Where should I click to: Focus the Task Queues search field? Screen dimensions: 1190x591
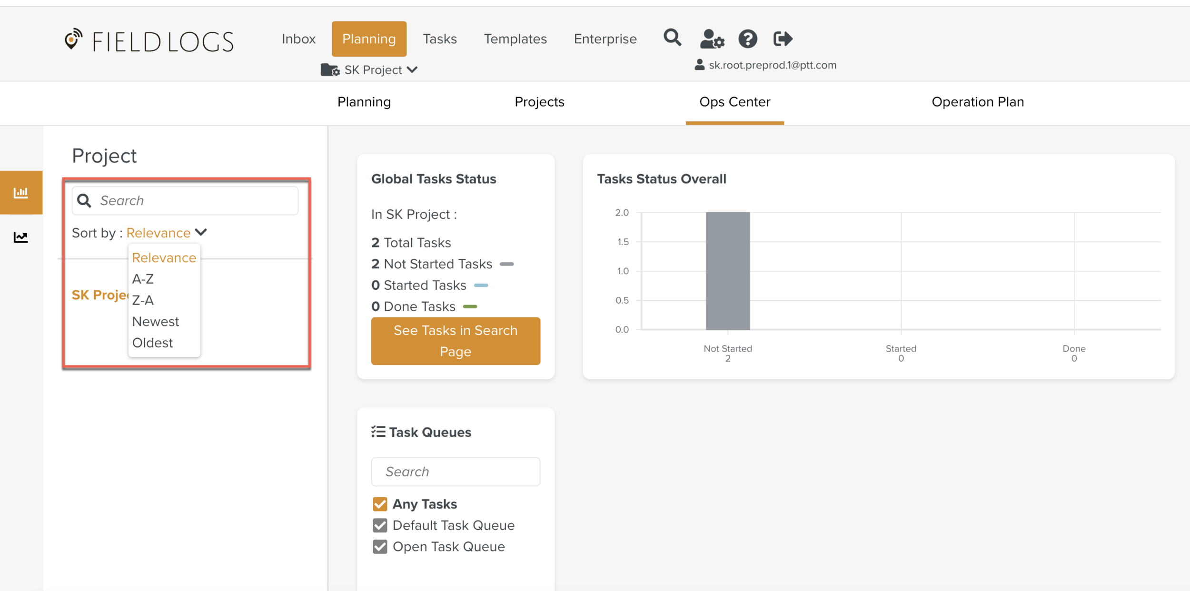coord(455,472)
